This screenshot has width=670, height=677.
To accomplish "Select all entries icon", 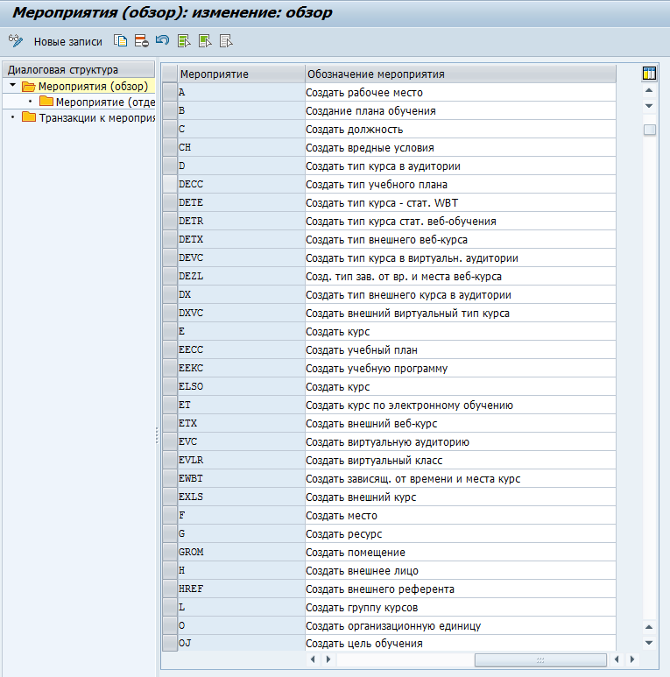I will tap(184, 41).
